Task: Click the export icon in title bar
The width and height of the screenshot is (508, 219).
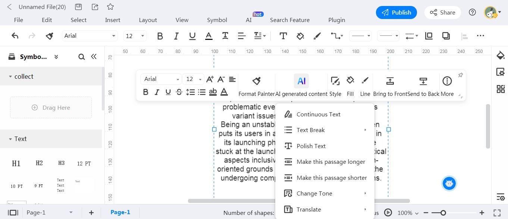Action: click(95, 7)
